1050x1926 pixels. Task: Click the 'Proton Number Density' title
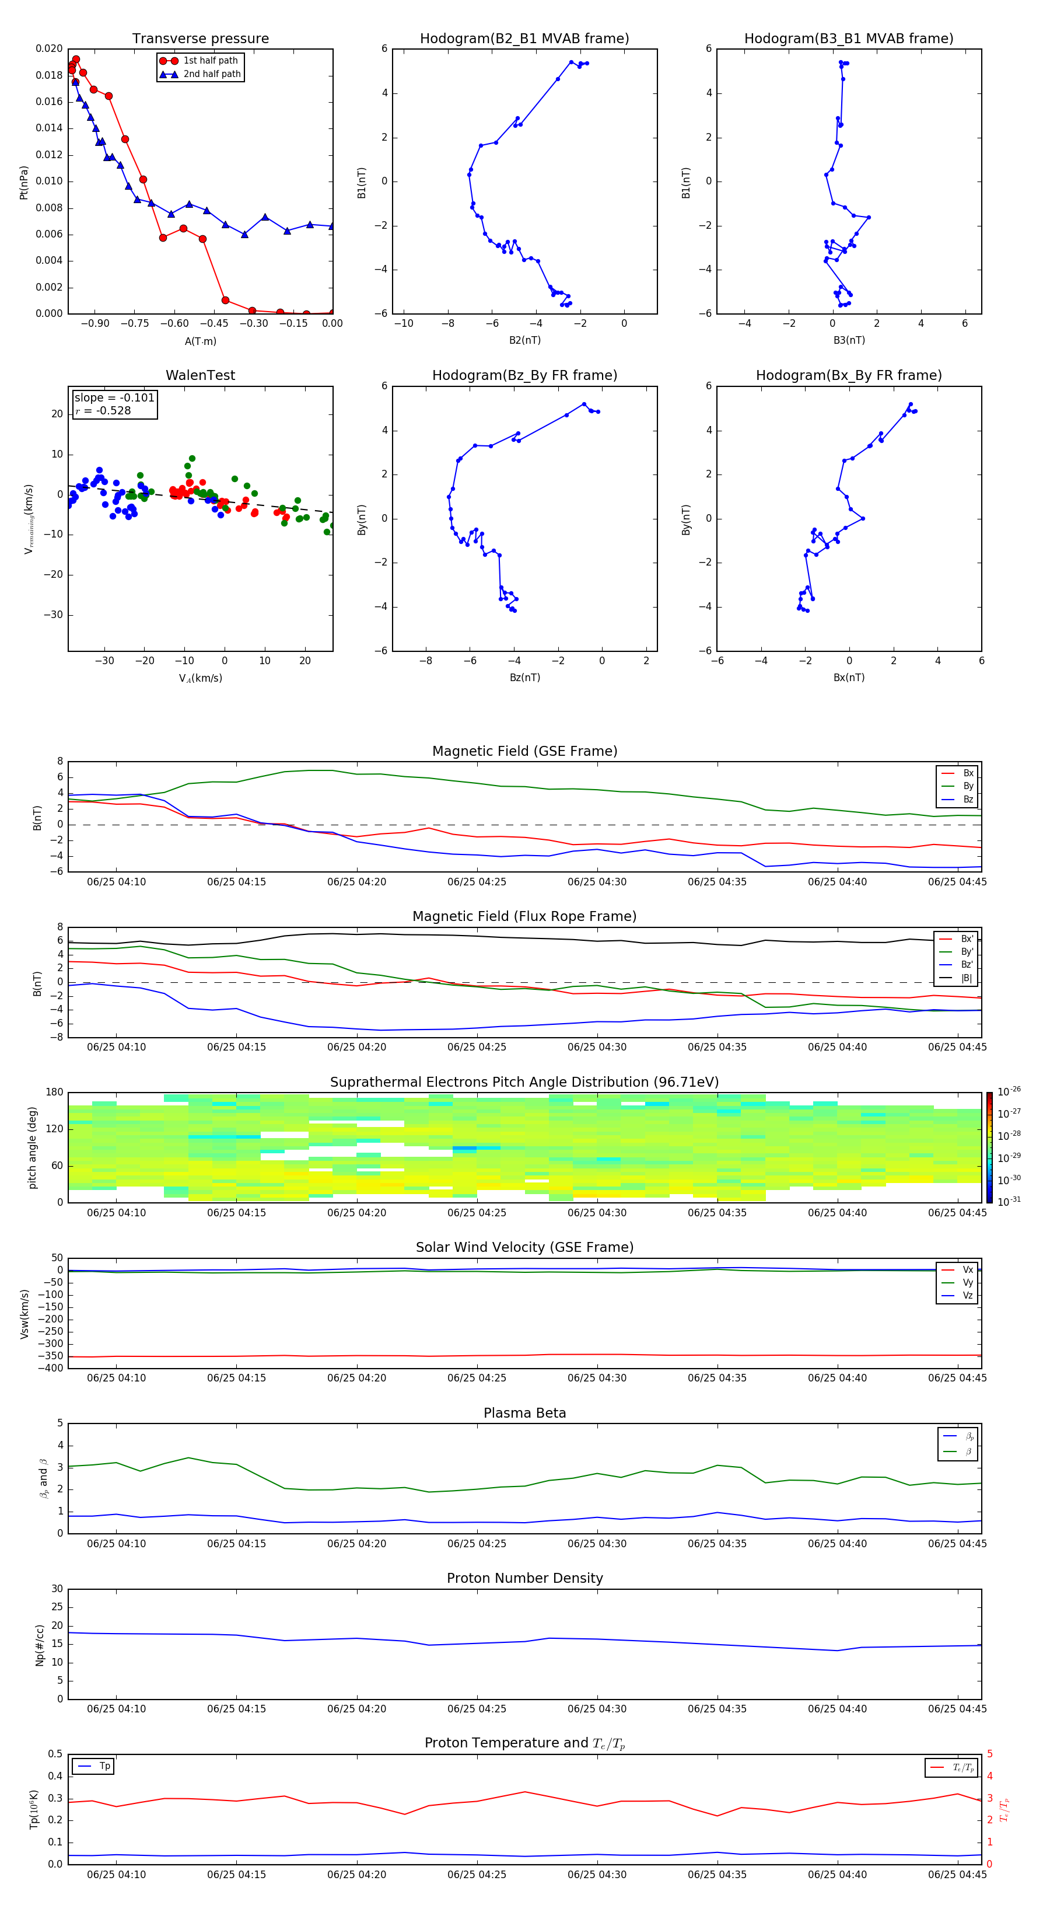pyautogui.click(x=524, y=1578)
